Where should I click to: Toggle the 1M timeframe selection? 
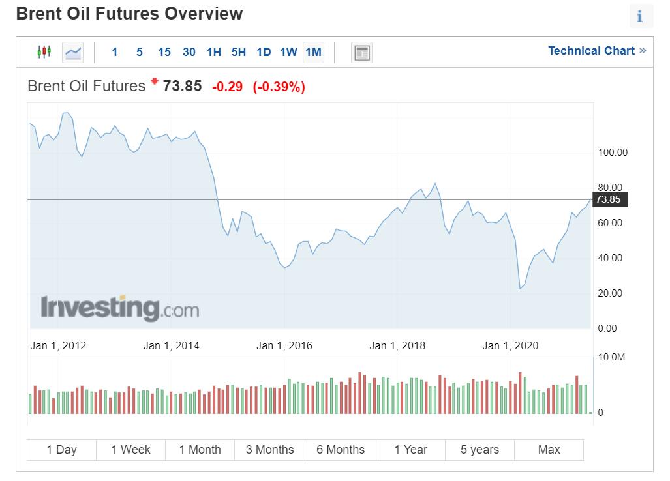(312, 52)
